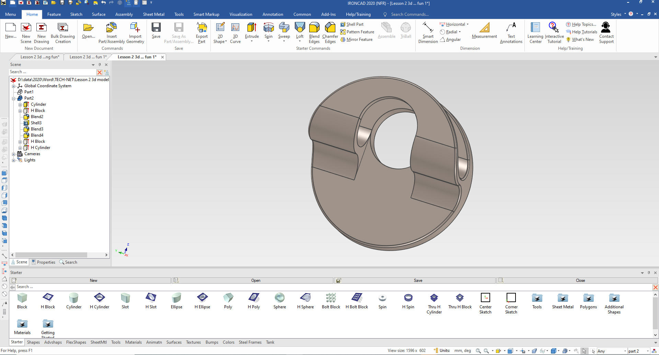
Task: Open the Help Tutorials link
Action: (584, 32)
